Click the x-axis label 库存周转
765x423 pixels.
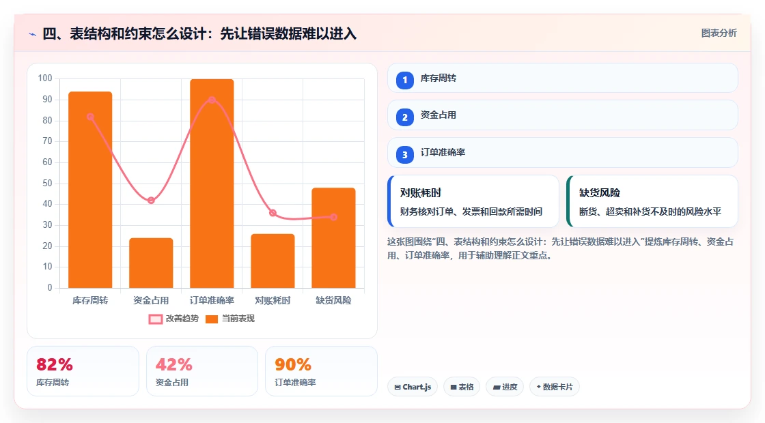tap(90, 301)
